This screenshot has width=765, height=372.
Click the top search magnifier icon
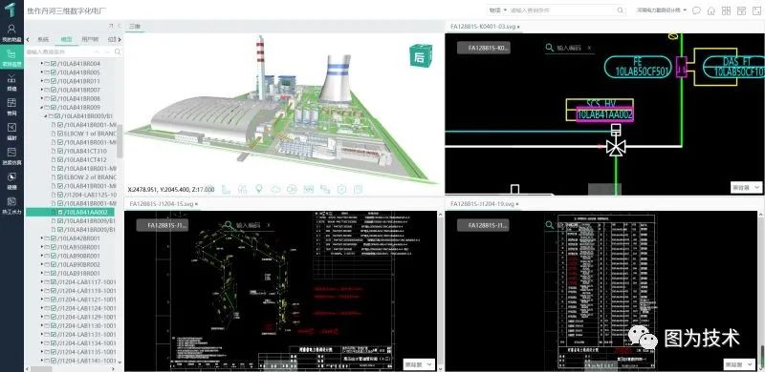pyautogui.click(x=620, y=10)
